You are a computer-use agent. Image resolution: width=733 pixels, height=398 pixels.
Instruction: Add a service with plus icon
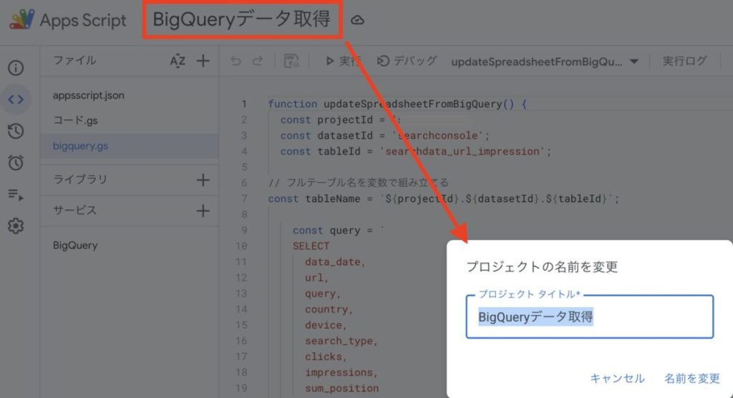tap(203, 211)
